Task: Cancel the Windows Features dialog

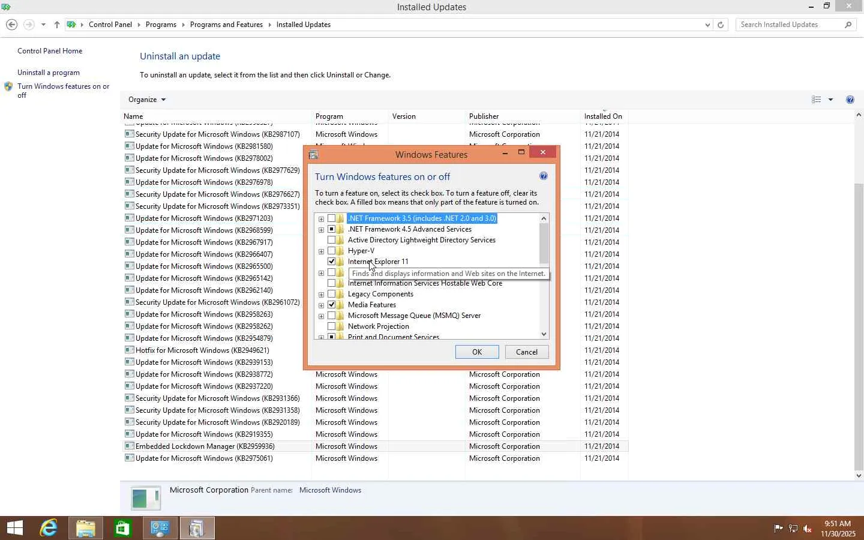Action: click(527, 352)
